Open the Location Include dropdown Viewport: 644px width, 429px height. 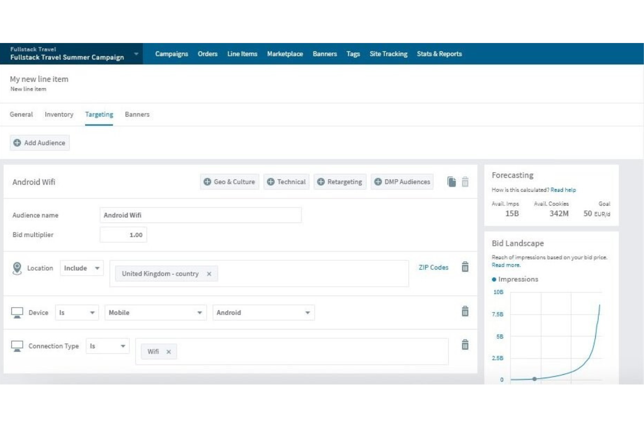pos(82,268)
